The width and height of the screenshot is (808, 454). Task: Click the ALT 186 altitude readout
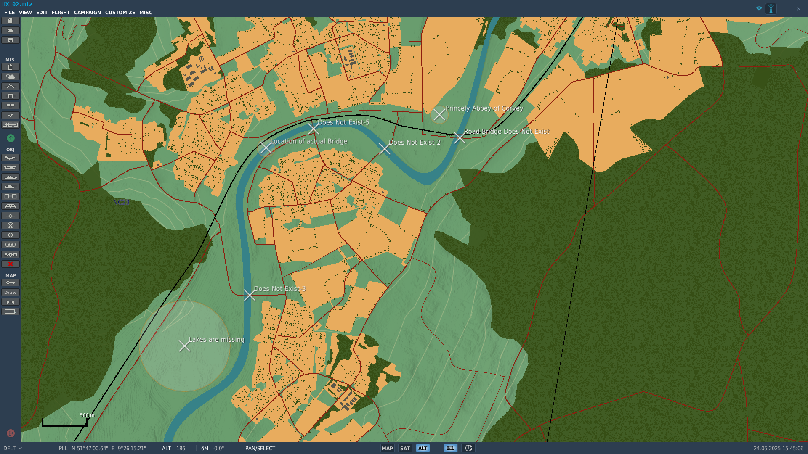(x=173, y=449)
